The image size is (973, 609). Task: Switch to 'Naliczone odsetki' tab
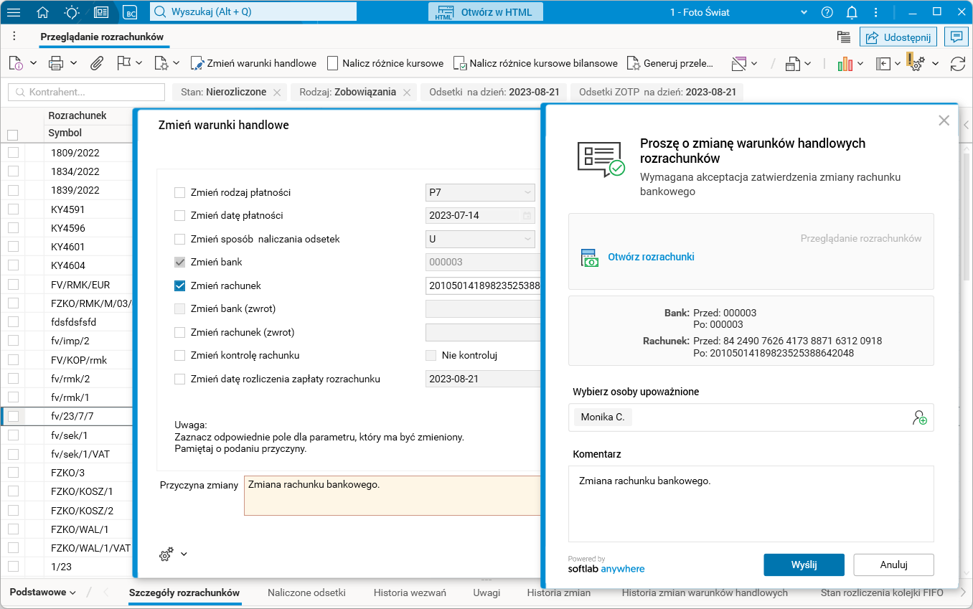(306, 593)
